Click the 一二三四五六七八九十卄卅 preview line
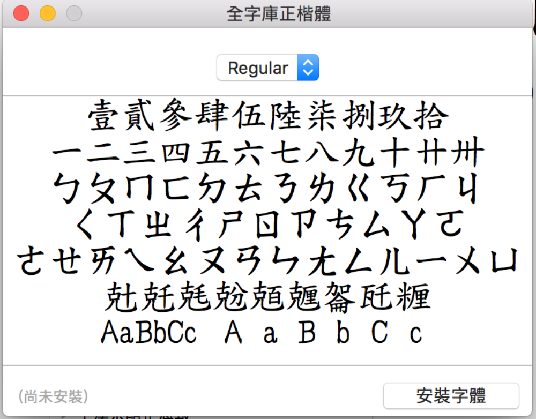Screen dimensions: 536x419 coord(269,152)
